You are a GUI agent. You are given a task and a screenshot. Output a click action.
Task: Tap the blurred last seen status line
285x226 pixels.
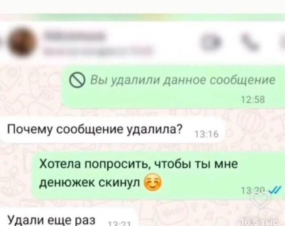point(97,50)
